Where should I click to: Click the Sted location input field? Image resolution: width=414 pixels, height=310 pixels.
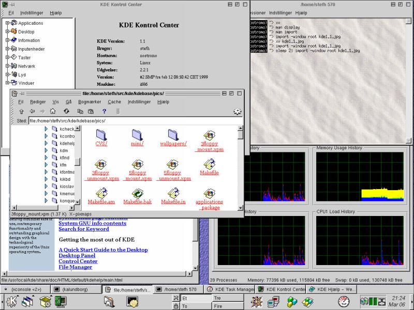tap(135, 121)
